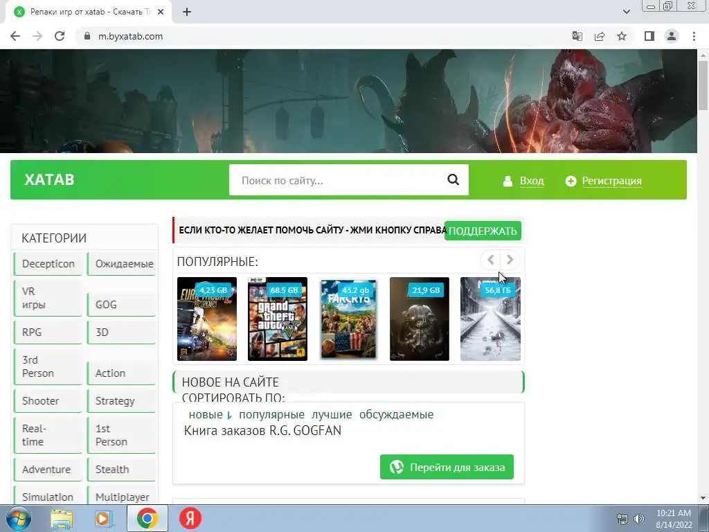Click the volume speaker tray icon
The height and width of the screenshot is (532, 709).
coord(639,519)
